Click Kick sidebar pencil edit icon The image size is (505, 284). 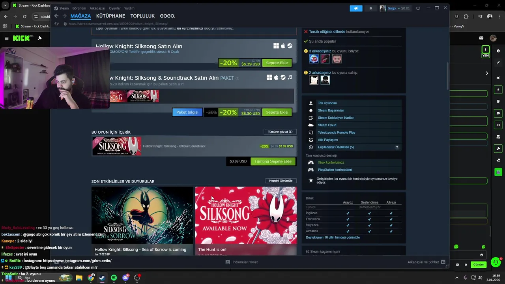pyautogui.click(x=498, y=62)
